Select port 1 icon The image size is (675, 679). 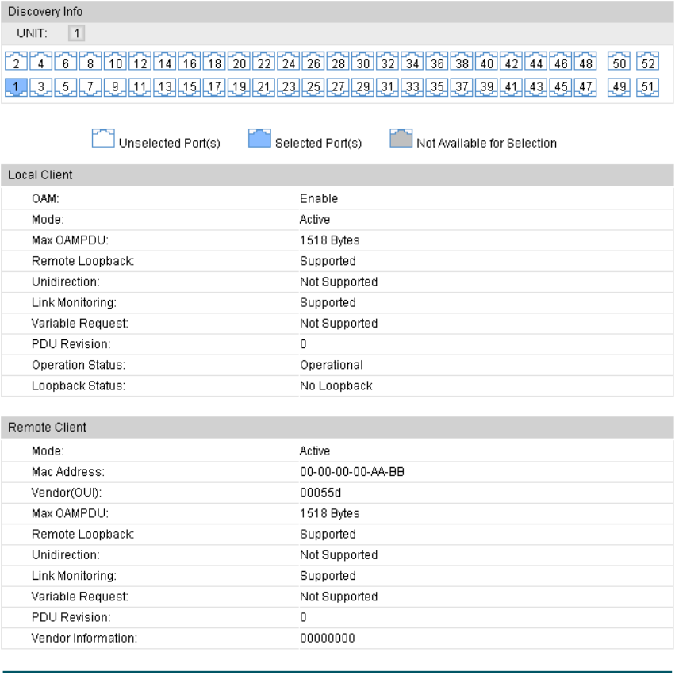16,87
